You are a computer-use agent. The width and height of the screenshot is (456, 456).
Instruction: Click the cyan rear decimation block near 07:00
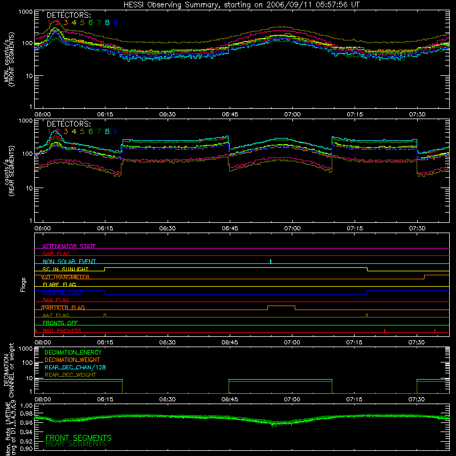point(280,380)
